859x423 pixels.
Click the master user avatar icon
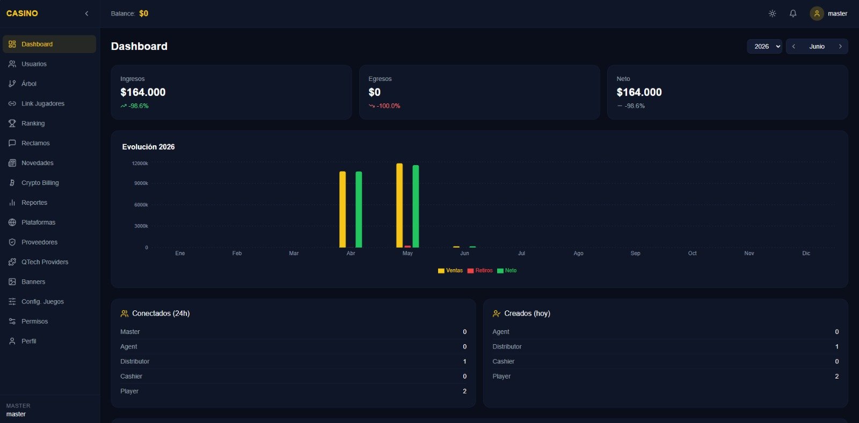817,13
